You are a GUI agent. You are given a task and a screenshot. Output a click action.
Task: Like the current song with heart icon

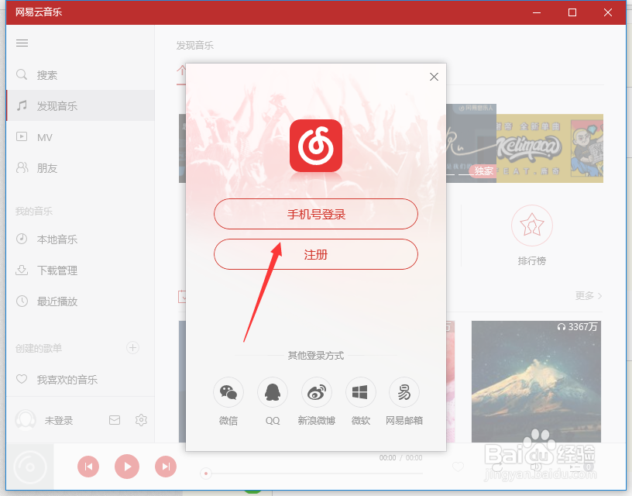459,467
